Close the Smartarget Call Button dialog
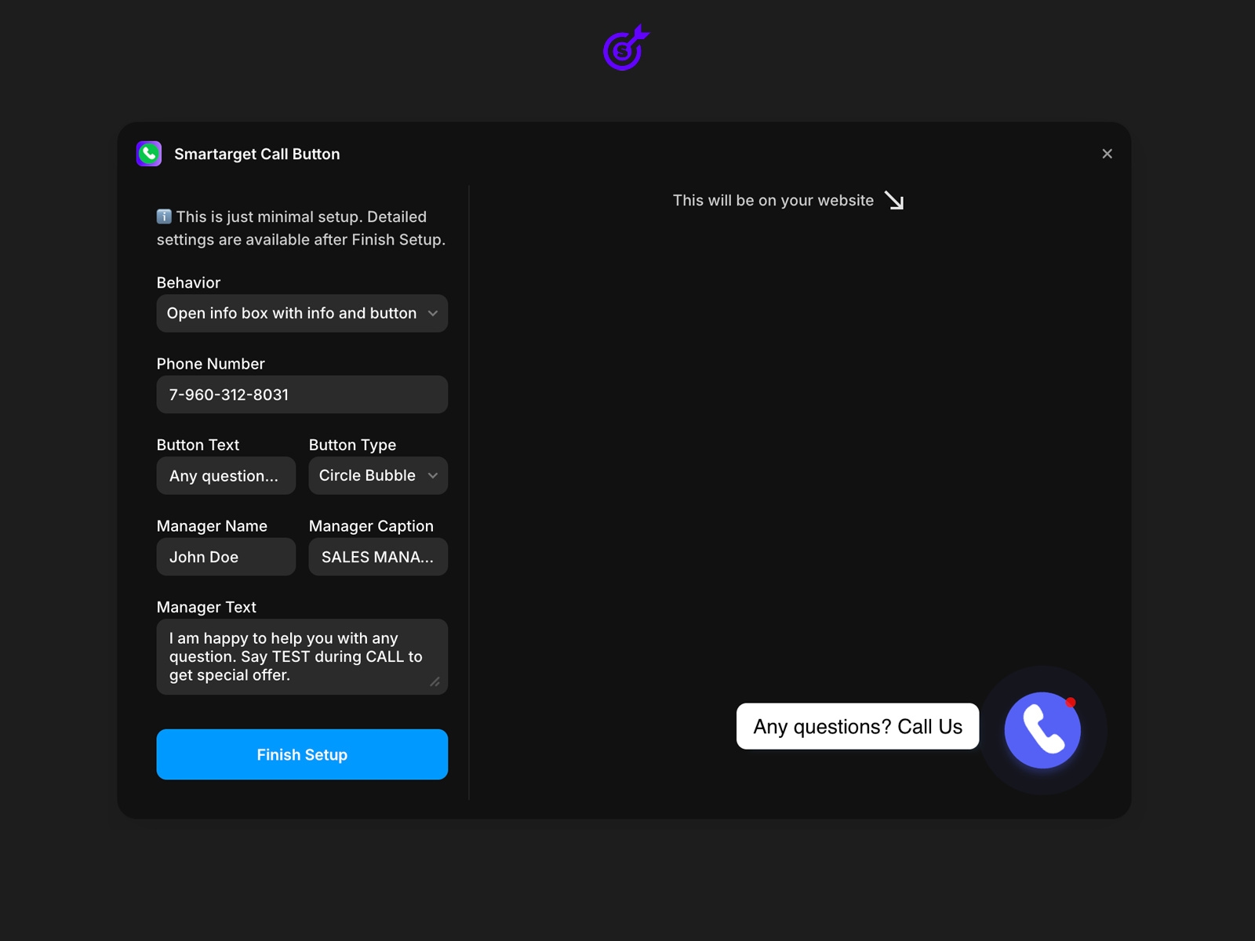 coord(1107,154)
